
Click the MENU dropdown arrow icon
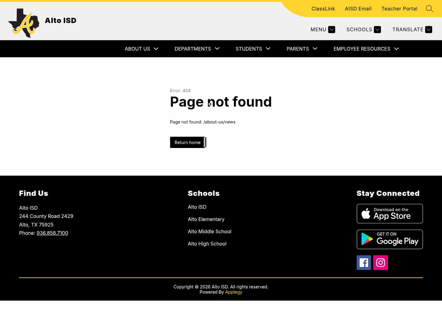click(331, 29)
